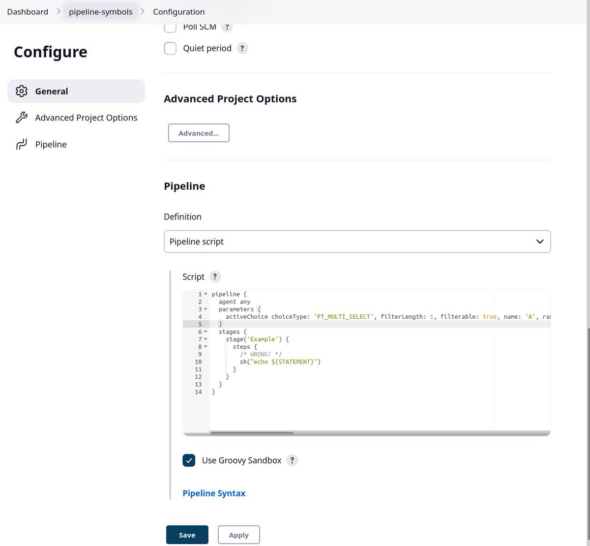Click the Apply button
590x546 pixels.
tap(238, 535)
